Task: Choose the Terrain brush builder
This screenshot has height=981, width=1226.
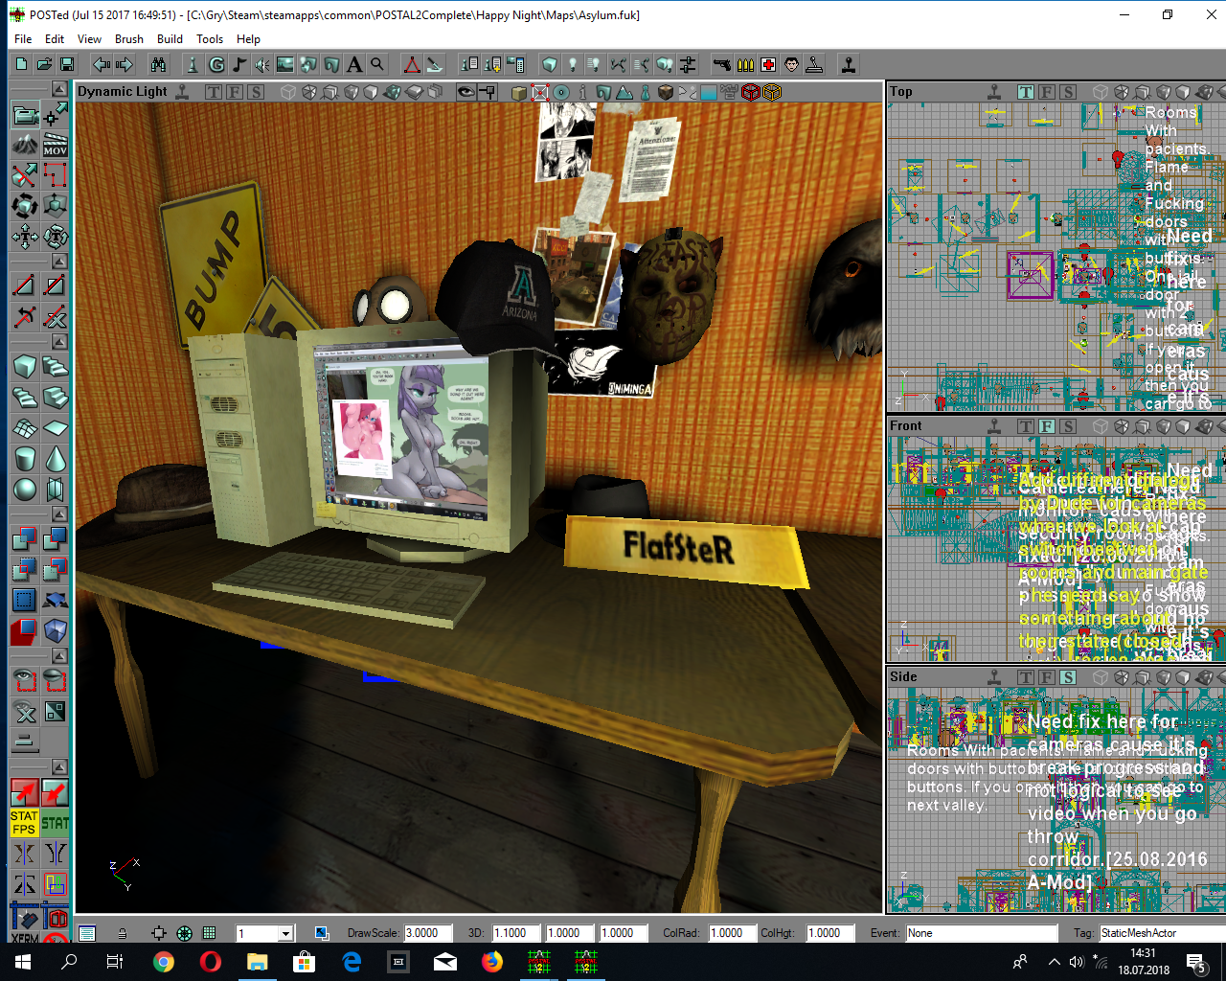Action: 25,428
